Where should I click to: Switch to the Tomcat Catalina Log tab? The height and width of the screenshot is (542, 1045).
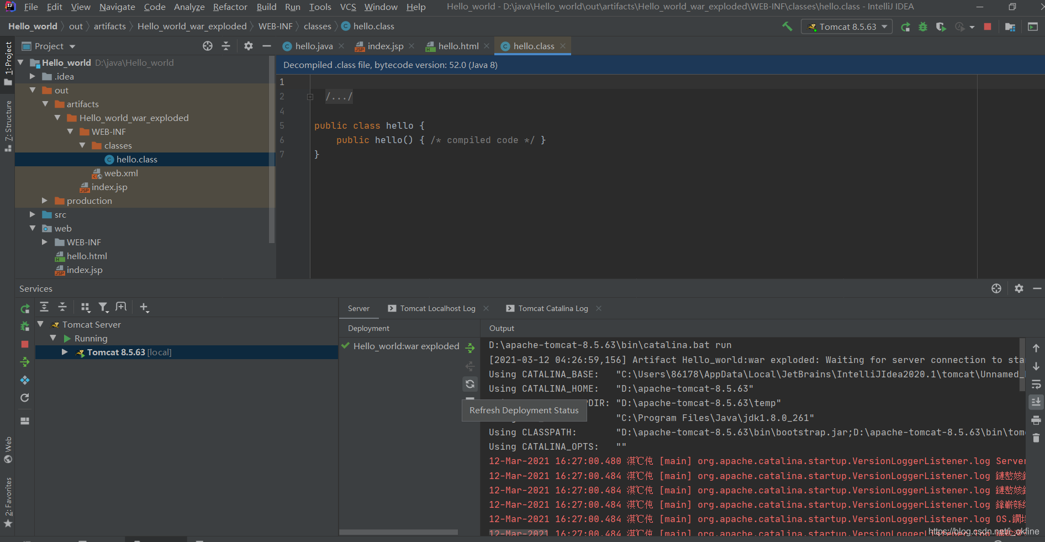click(x=553, y=308)
